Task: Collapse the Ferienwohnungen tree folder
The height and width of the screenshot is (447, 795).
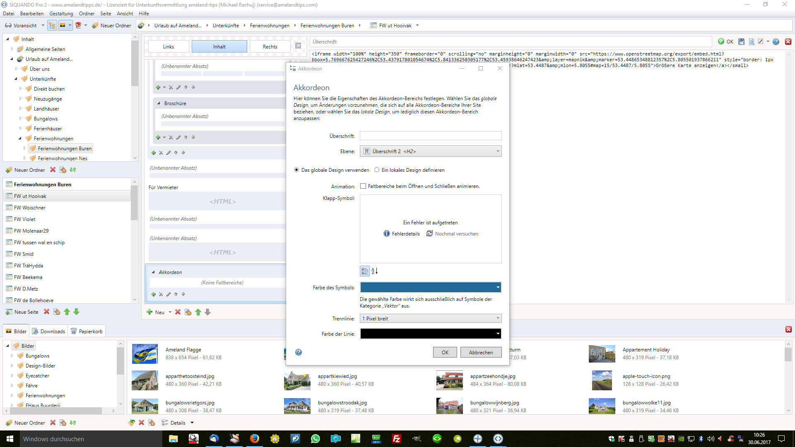Action: coord(20,139)
